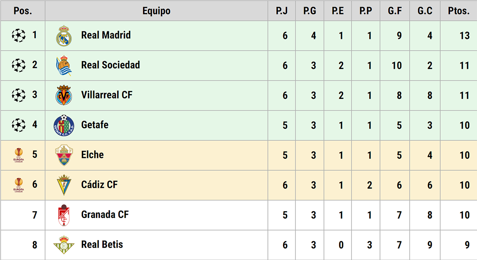The width and height of the screenshot is (477, 260).
Task: Click the Real Sociedad club crest
Action: pyautogui.click(x=64, y=65)
